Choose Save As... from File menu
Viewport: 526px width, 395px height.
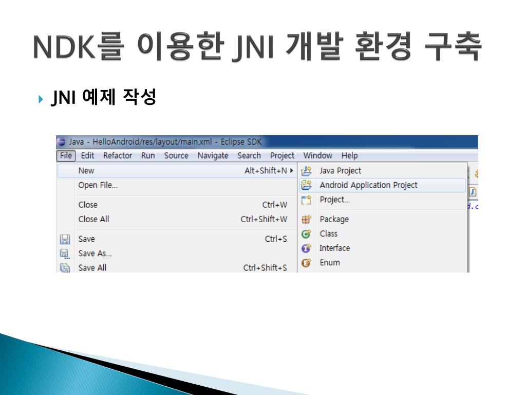pos(177,253)
